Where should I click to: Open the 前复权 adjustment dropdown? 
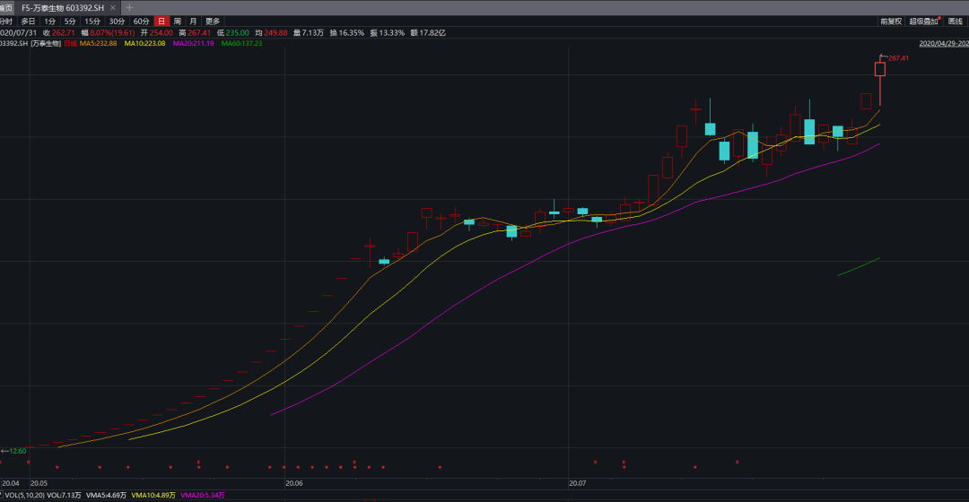pyautogui.click(x=890, y=21)
